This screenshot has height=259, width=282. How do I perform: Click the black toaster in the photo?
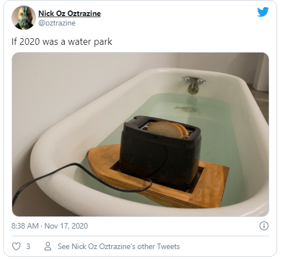(160, 153)
